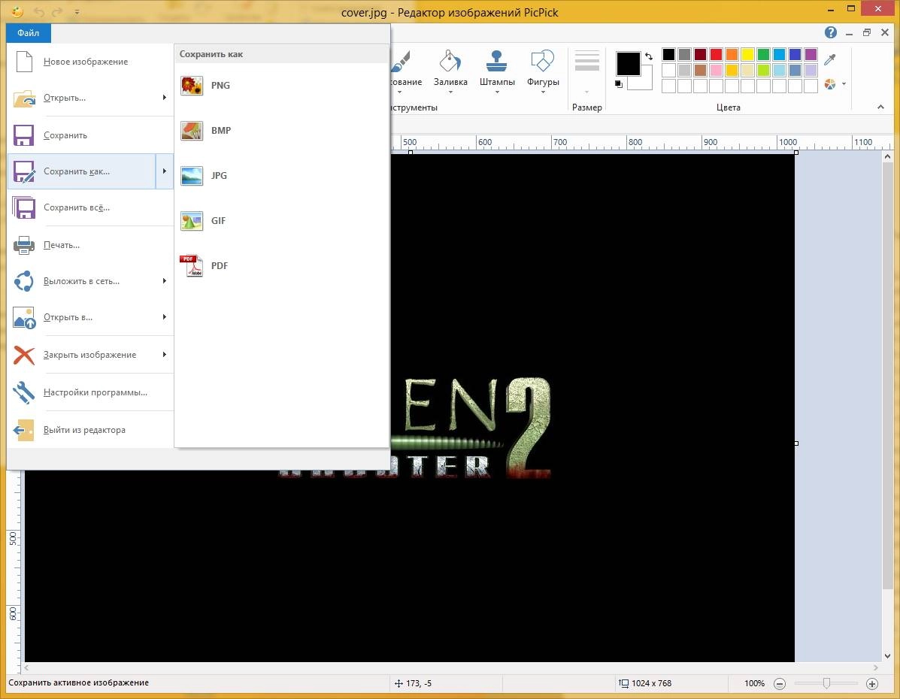Pick the pink palette swatch

(716, 70)
